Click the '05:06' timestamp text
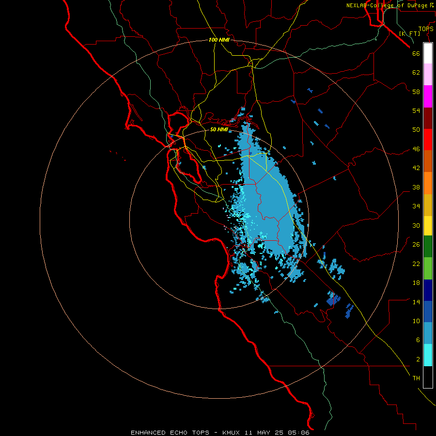Image resolution: width=436 pixels, height=436 pixels. click(298, 433)
